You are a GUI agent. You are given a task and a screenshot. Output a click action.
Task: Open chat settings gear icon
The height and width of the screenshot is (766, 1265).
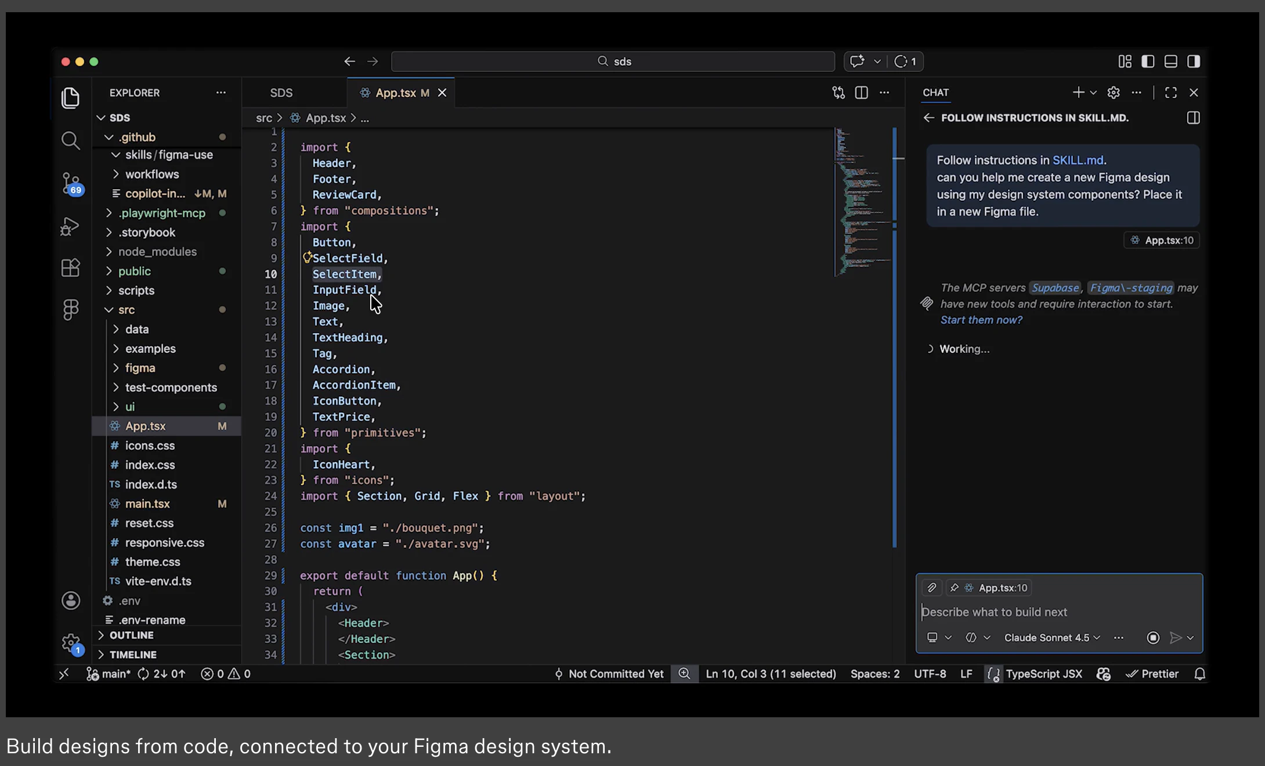(1113, 93)
